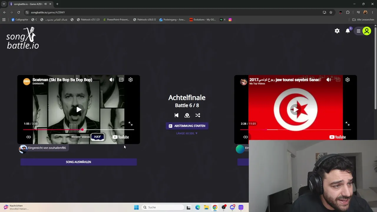The height and width of the screenshot is (212, 377).
Task: Open the Chrome media control button
Action: pos(358,12)
